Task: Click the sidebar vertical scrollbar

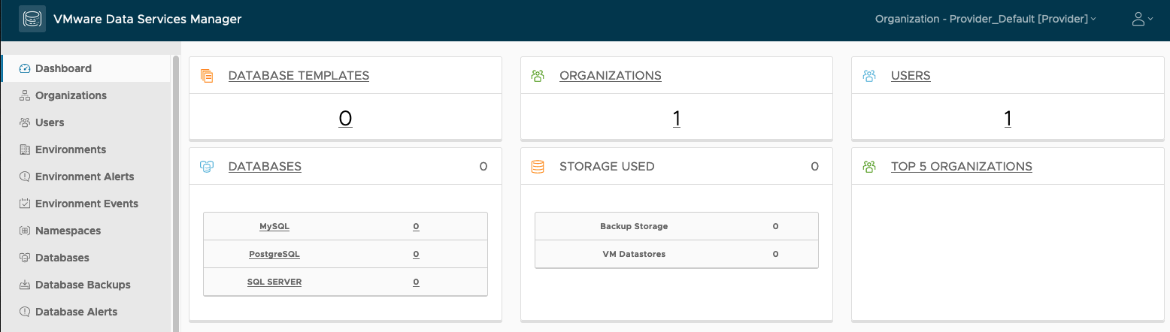Action: pyautogui.click(x=176, y=188)
